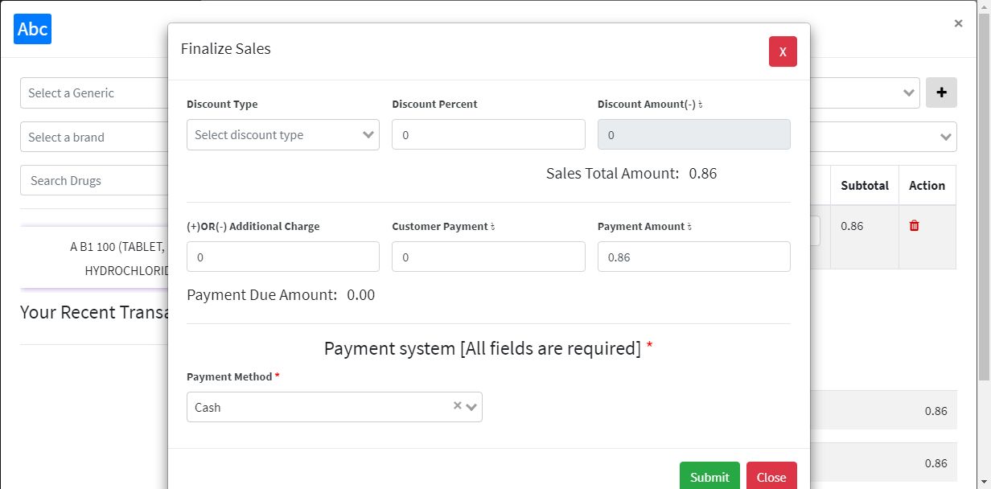Close the background panel with top-right × icon
The height and width of the screenshot is (489, 991).
(958, 23)
